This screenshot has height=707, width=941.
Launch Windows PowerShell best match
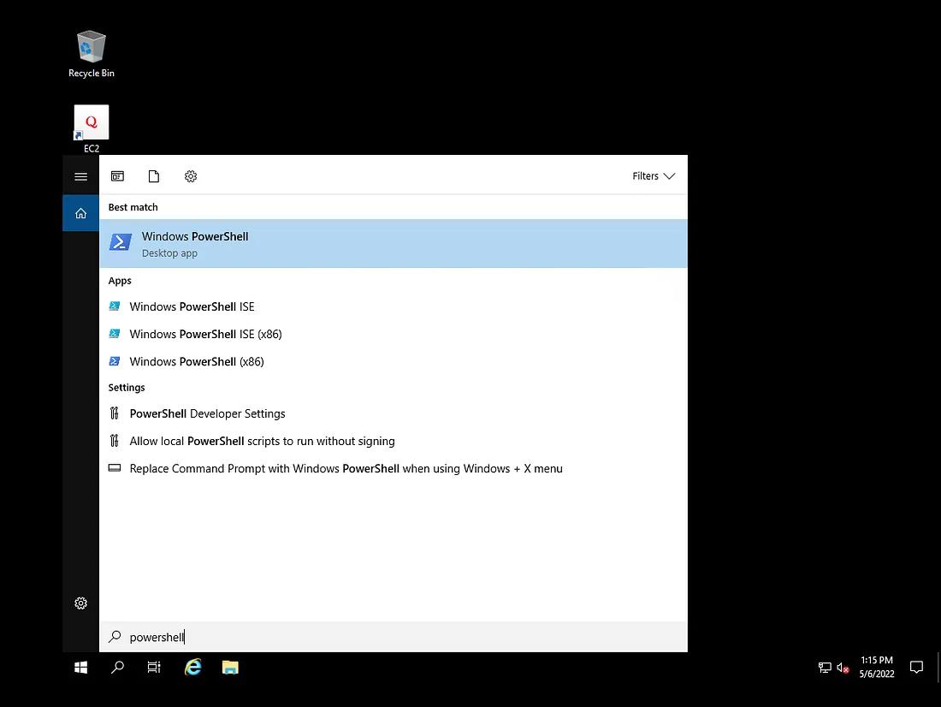(x=394, y=243)
